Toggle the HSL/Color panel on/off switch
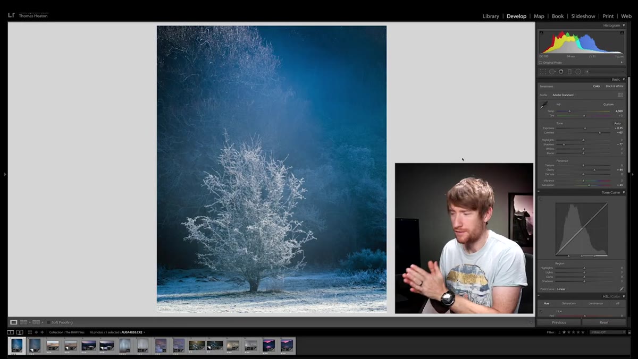 [x=538, y=296]
